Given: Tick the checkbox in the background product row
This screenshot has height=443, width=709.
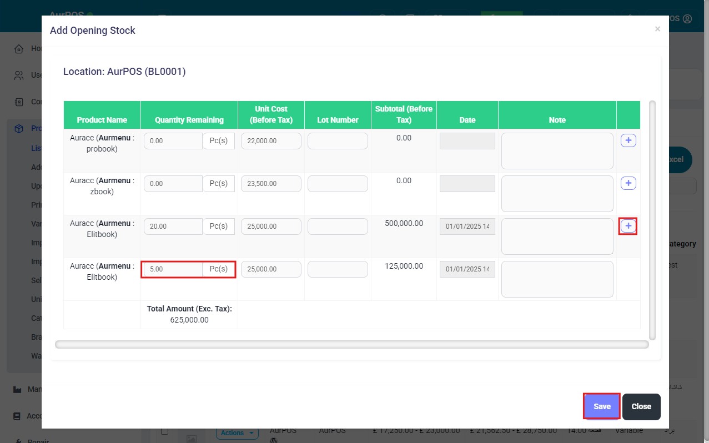Looking at the screenshot, I should [x=165, y=431].
